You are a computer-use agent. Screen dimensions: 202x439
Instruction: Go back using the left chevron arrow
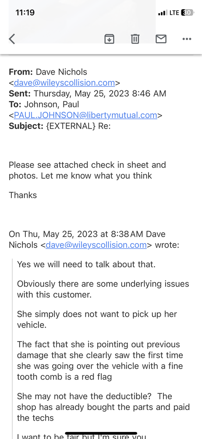click(x=12, y=39)
